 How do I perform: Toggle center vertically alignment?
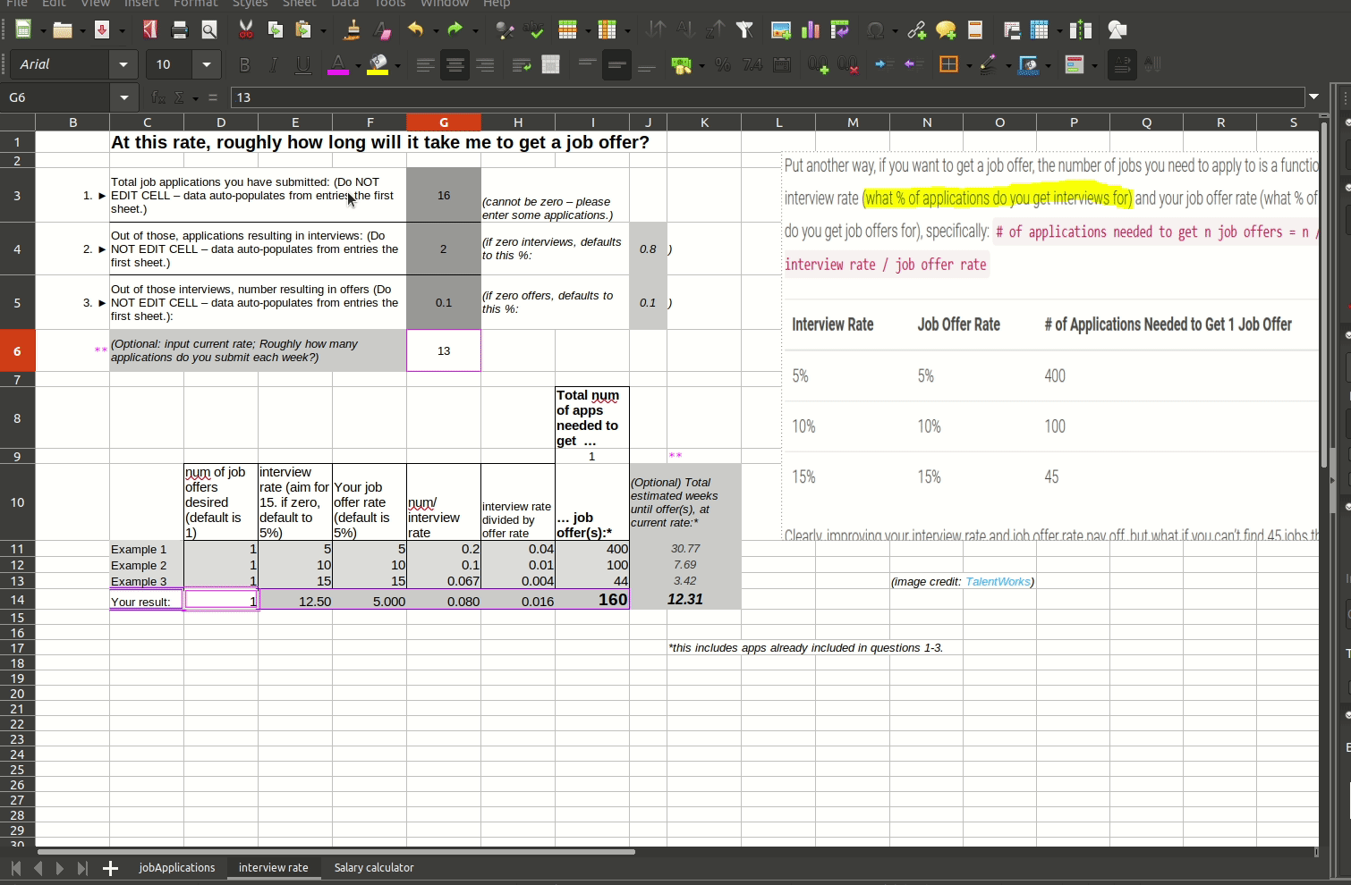616,65
